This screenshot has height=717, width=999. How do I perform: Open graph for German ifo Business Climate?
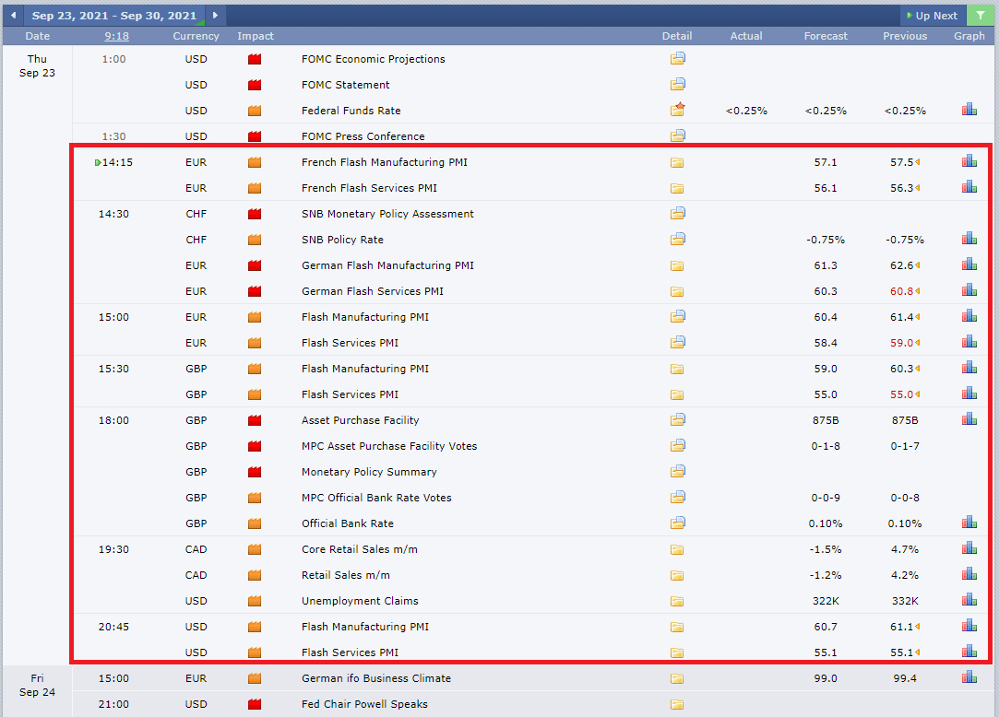coord(969,676)
